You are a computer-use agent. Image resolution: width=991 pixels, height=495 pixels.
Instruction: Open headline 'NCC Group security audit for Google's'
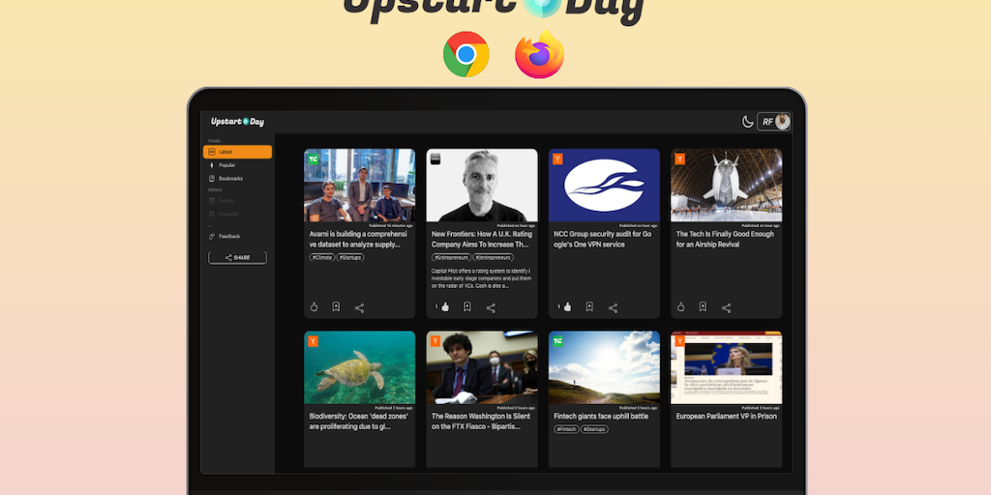pyautogui.click(x=602, y=240)
